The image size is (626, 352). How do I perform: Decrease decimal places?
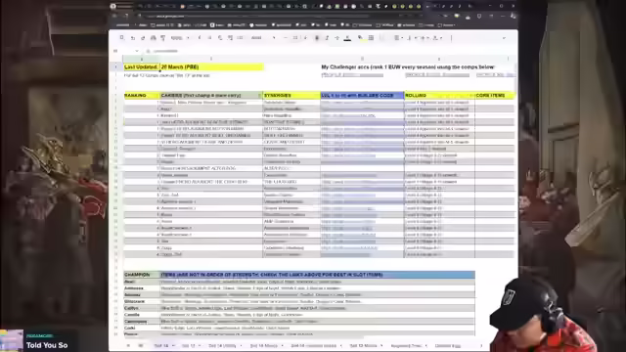219,38
